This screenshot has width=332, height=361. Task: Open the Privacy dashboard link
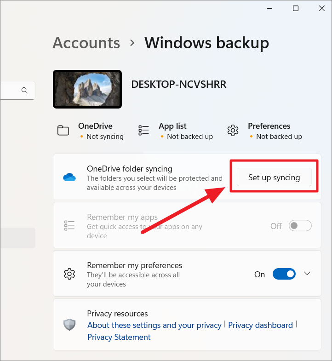coord(260,325)
